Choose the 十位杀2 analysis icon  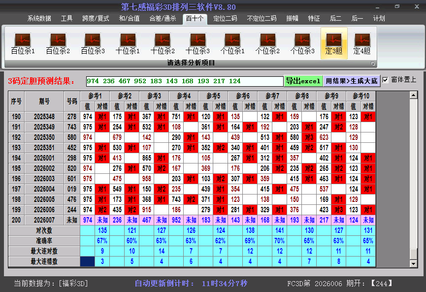pos(163,43)
